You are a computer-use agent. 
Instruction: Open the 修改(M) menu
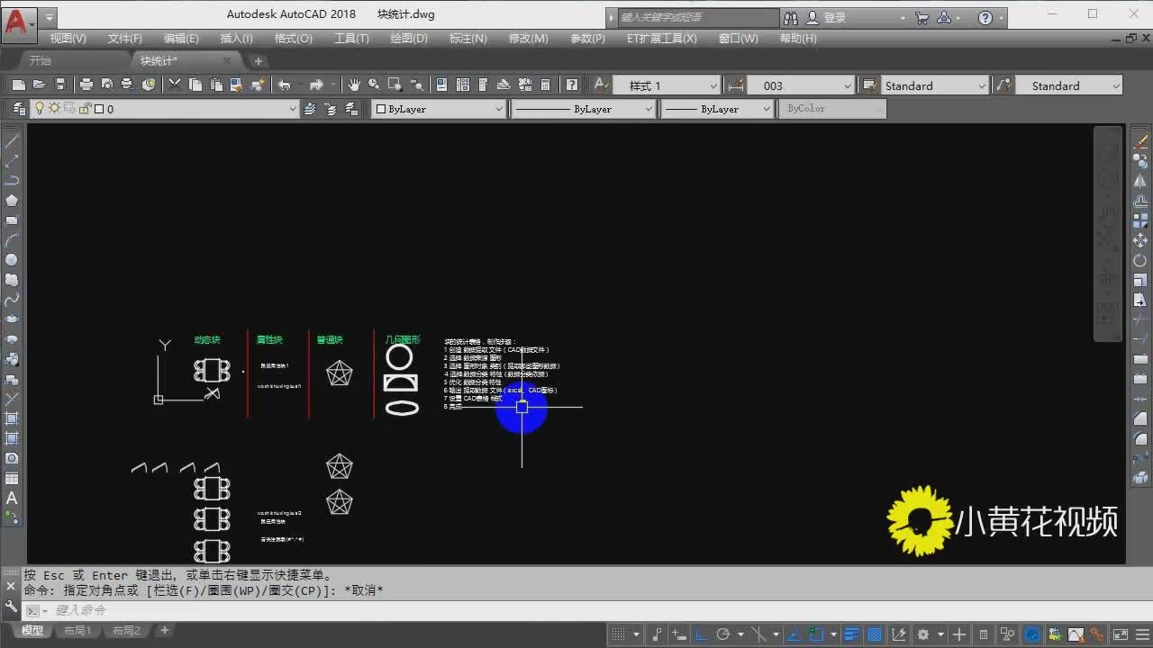tap(529, 39)
